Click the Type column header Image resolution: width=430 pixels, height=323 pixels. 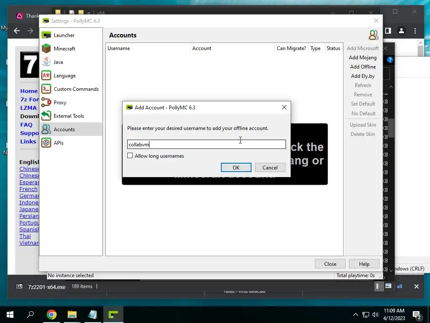(316, 48)
